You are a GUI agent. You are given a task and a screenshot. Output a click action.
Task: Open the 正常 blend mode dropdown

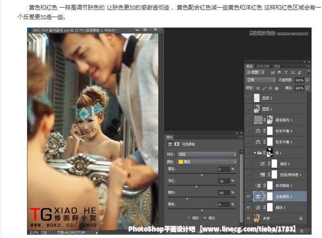(x=261, y=80)
